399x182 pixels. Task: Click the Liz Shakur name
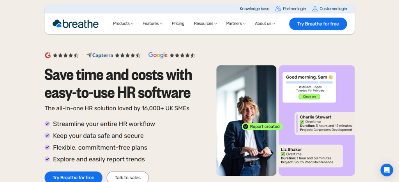click(291, 149)
